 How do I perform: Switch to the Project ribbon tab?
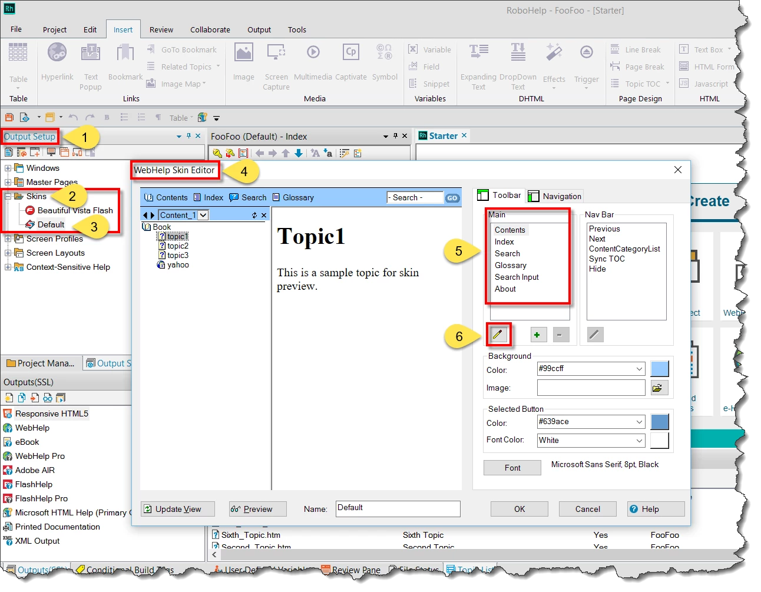(x=55, y=29)
